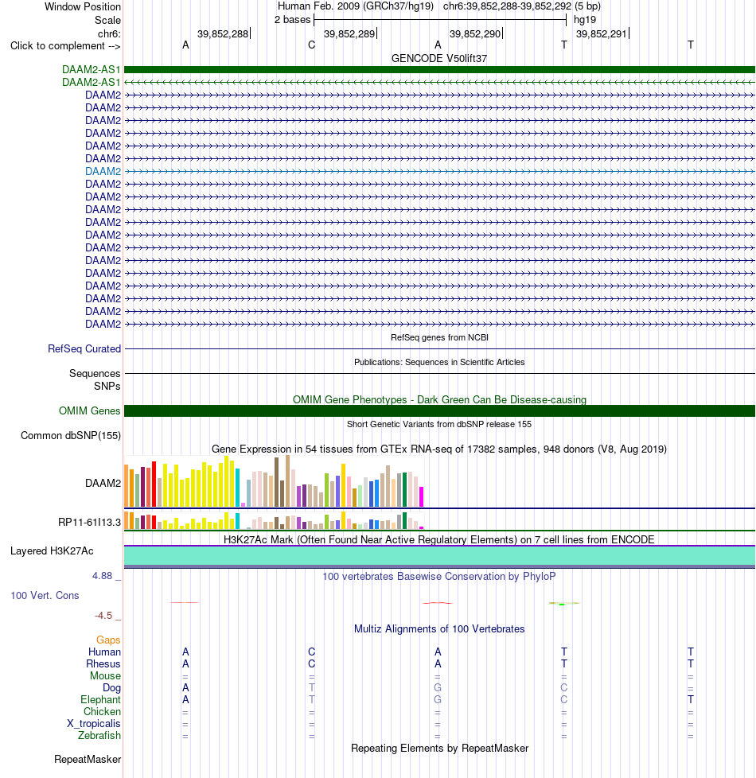Click the chr6:39,852,288-39,852,292 (5 bp) position text
The image size is (756, 778).
[522, 6]
